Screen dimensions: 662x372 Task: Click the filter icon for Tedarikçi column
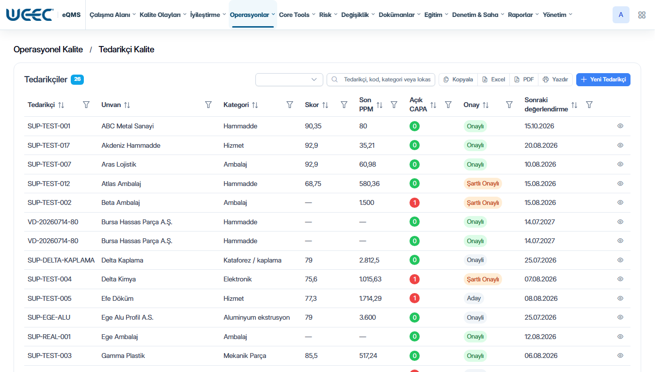coord(86,105)
